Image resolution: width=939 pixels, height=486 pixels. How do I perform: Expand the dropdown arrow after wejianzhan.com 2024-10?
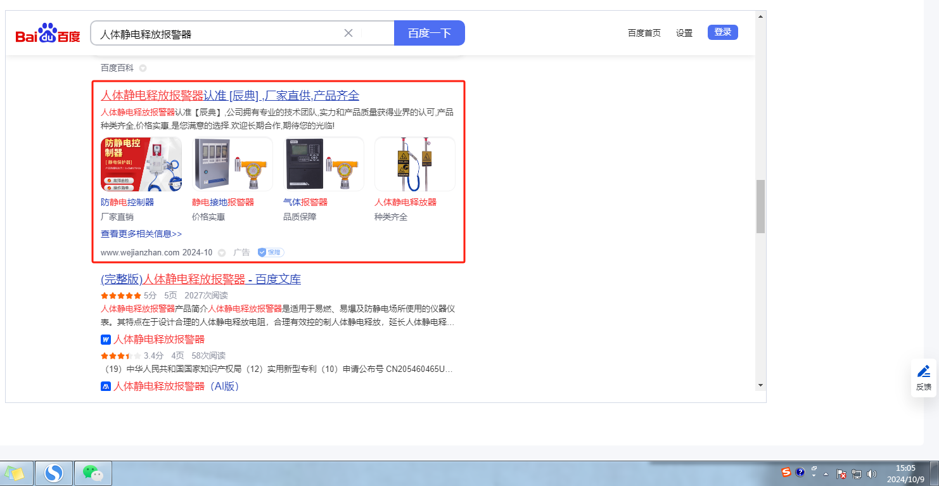pos(222,253)
